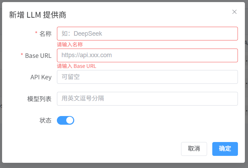The width and height of the screenshot is (248, 168).
Task: Focus the Base URL text box
Action: tap(147, 55)
